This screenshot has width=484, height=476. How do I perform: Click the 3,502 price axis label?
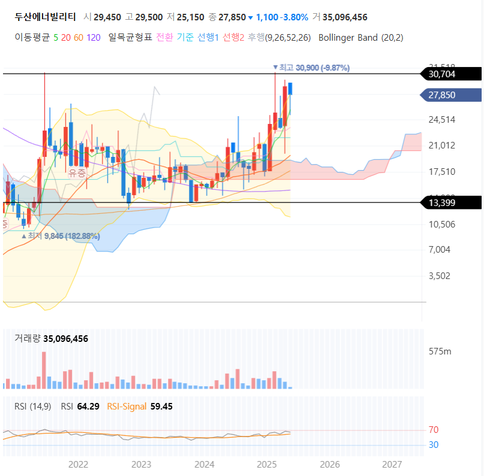pyautogui.click(x=439, y=276)
